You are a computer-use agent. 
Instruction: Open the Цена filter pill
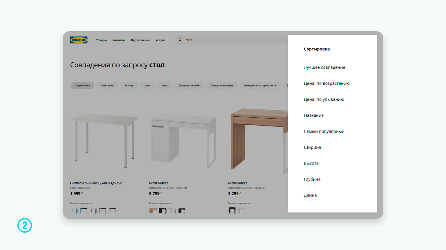click(x=164, y=85)
